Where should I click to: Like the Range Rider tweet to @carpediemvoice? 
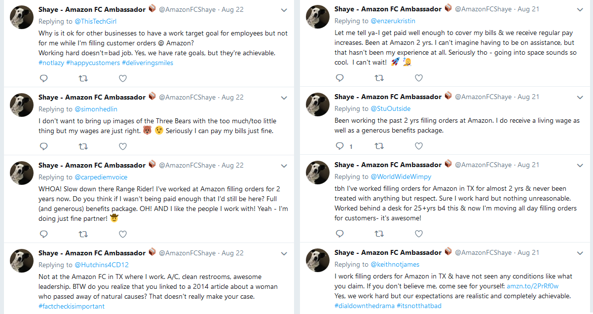click(123, 234)
